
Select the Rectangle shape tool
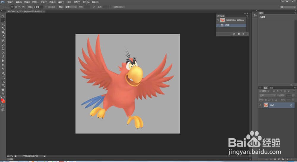3,85
